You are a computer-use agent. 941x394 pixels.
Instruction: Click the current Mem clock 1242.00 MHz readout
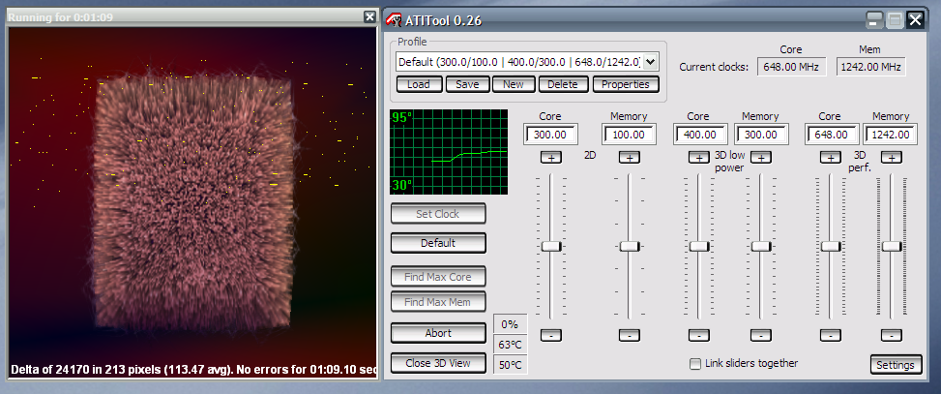tap(871, 67)
